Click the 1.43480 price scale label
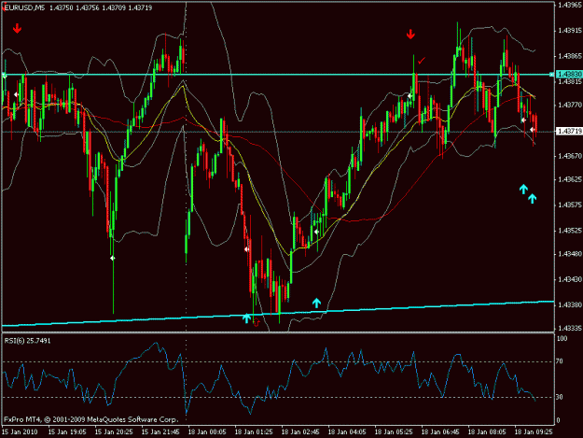 click(x=570, y=254)
